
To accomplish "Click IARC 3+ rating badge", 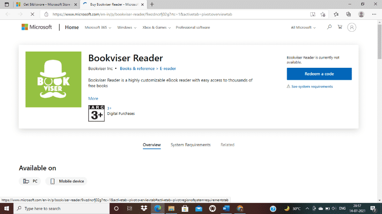I will point(96,113).
